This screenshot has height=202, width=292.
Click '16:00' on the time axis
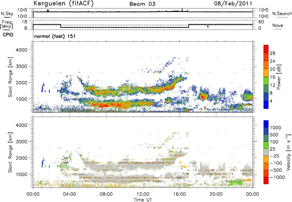tap(179, 194)
